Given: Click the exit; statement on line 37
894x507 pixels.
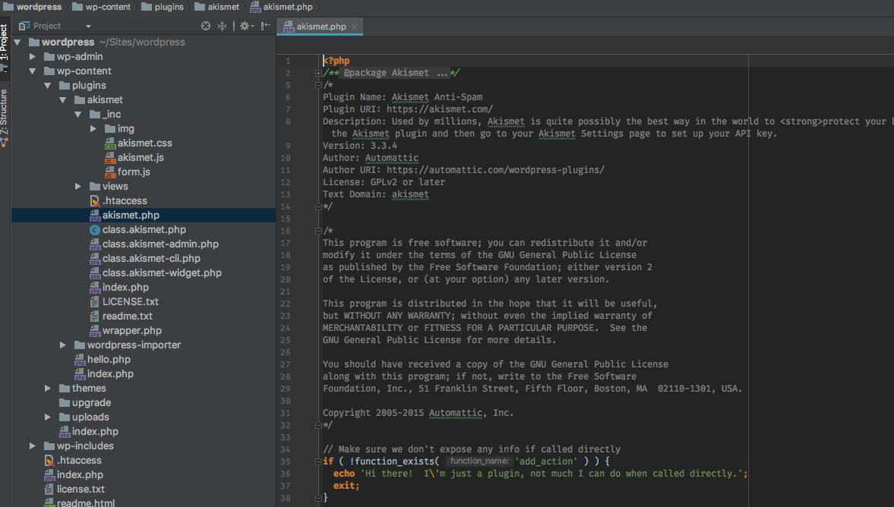Looking at the screenshot, I should click(346, 486).
